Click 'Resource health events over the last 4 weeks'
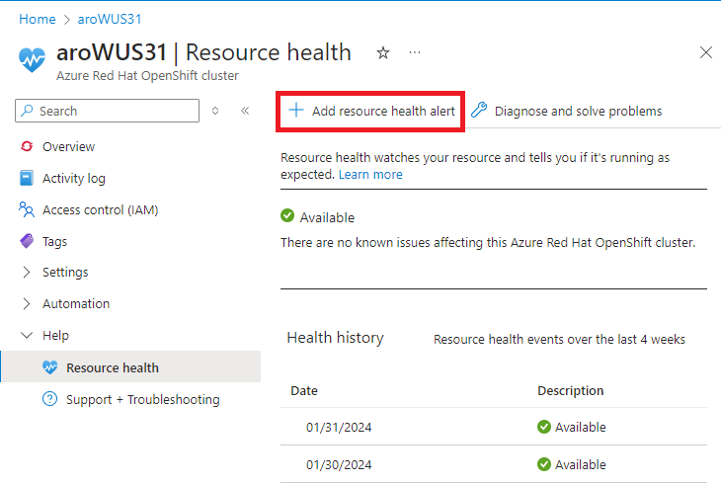The height and width of the screenshot is (484, 721). [559, 340]
